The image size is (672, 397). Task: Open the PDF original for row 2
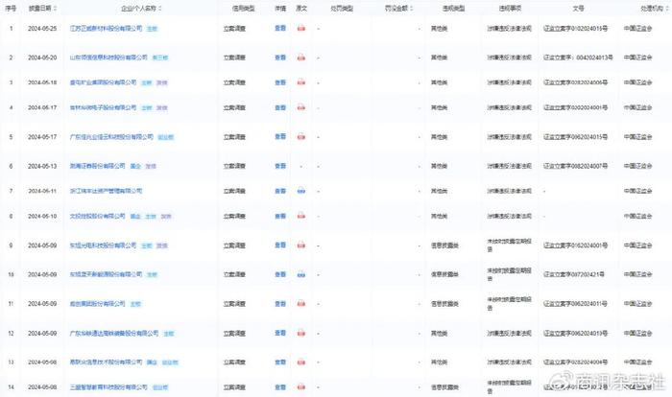(301, 58)
